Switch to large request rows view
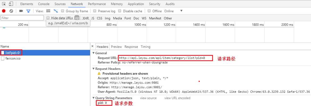 [48, 11]
